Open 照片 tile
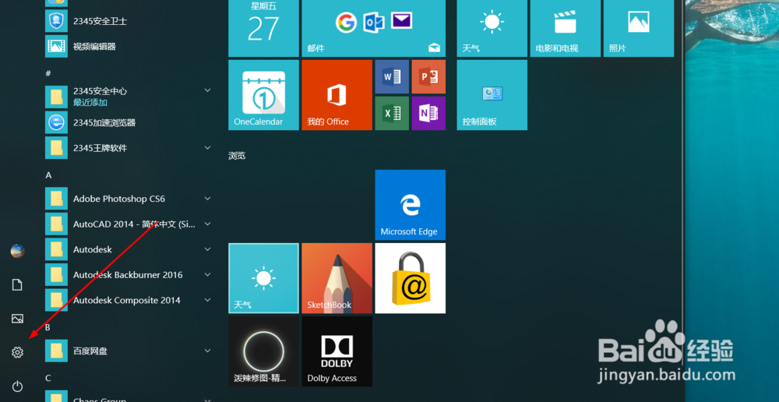This screenshot has height=402, width=779. pos(639,28)
